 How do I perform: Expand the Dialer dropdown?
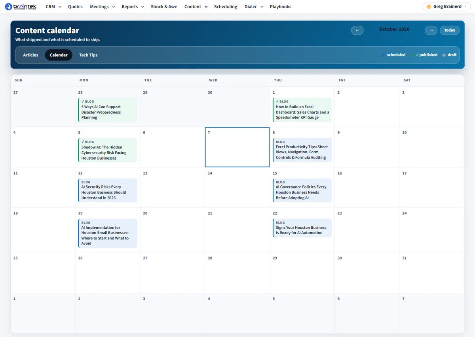pyautogui.click(x=254, y=7)
